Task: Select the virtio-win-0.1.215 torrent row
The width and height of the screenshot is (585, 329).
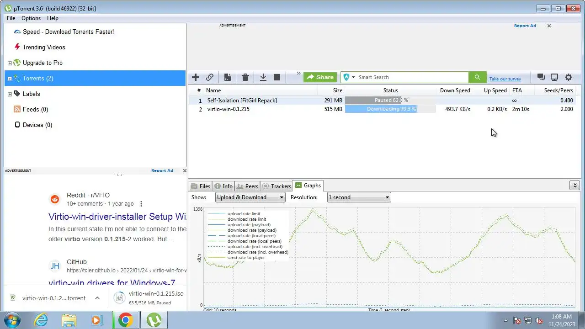Action: click(384, 109)
